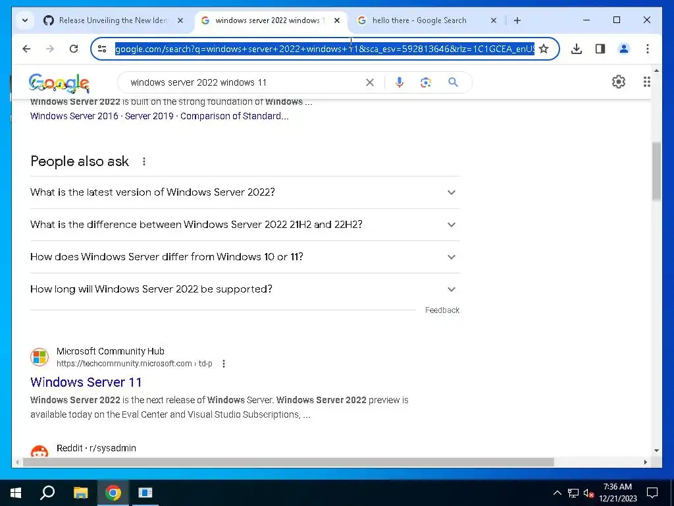Click the Reddit r/sysadmin result source
This screenshot has width=674, height=506.
pos(96,448)
